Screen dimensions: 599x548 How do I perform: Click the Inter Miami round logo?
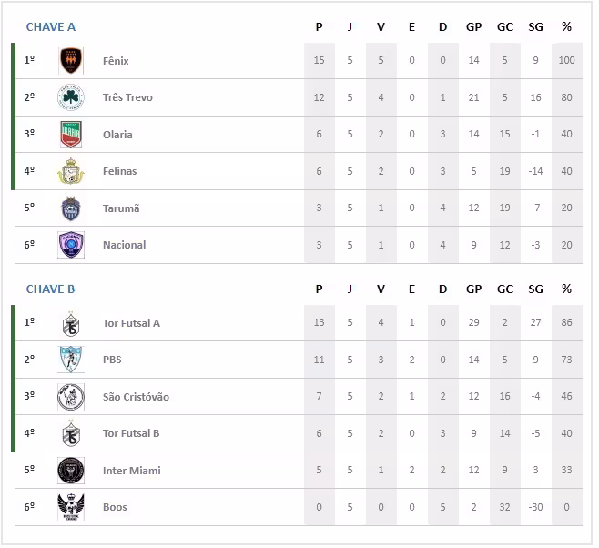[71, 471]
